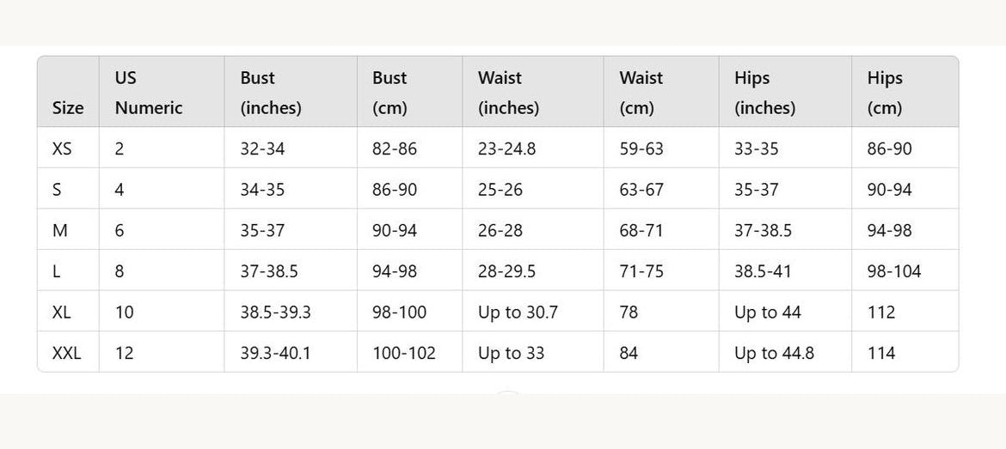Image resolution: width=1006 pixels, height=449 pixels.
Task: Select the 98-104 hips cm cell
Action: coord(893,271)
